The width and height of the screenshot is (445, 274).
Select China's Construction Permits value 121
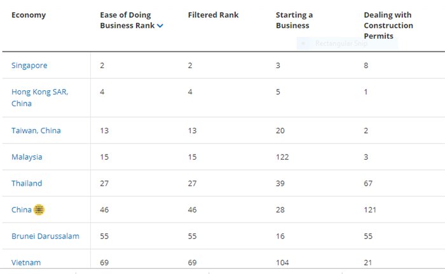(x=370, y=210)
